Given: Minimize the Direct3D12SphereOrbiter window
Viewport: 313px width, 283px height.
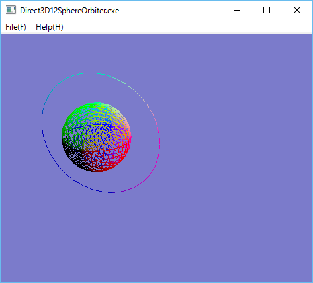Looking at the screenshot, I should click(237, 10).
